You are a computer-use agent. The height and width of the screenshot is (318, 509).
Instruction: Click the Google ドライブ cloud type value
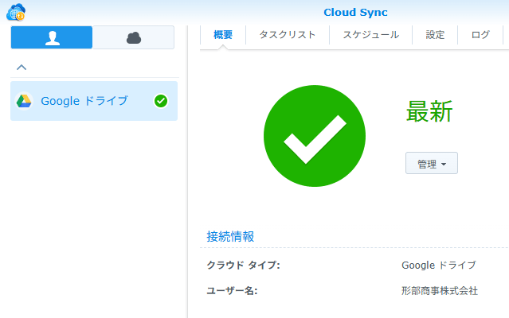pyautogui.click(x=438, y=266)
